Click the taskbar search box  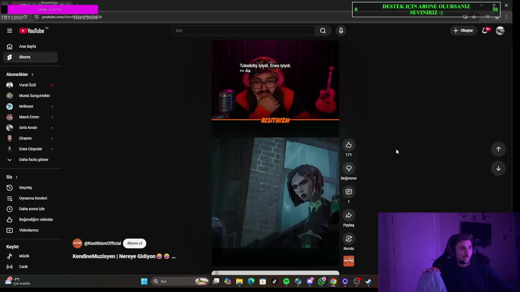(180, 281)
